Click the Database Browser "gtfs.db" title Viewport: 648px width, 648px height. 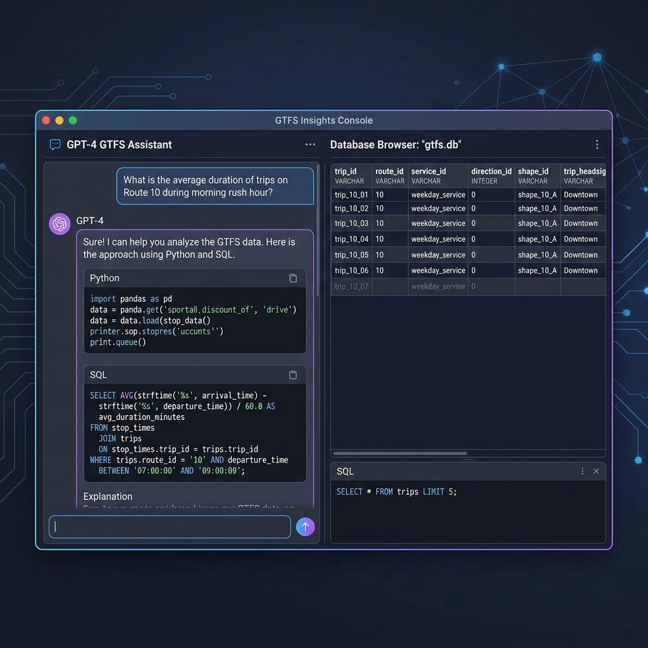pyautogui.click(x=396, y=145)
